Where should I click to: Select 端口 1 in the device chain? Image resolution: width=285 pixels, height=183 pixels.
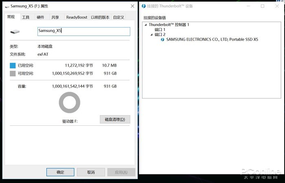point(160,30)
